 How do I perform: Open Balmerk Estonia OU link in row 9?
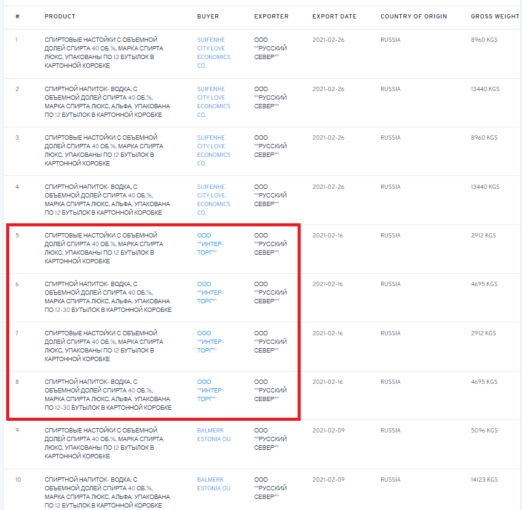click(x=213, y=434)
